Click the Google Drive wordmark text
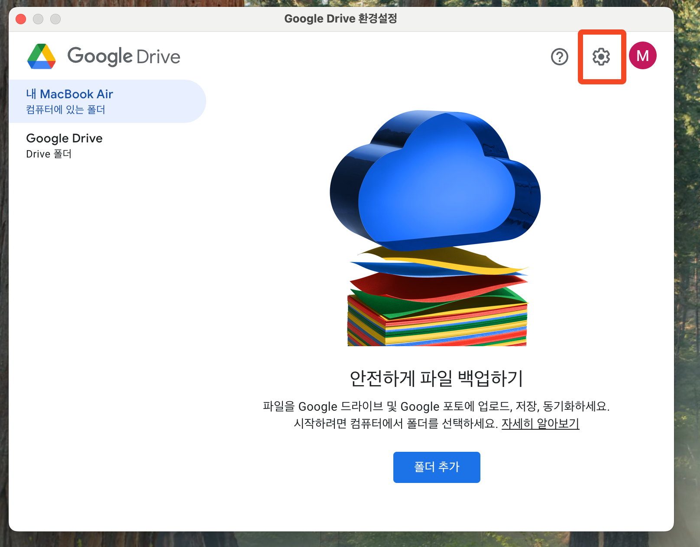Screen dimensions: 700x547 (124, 57)
